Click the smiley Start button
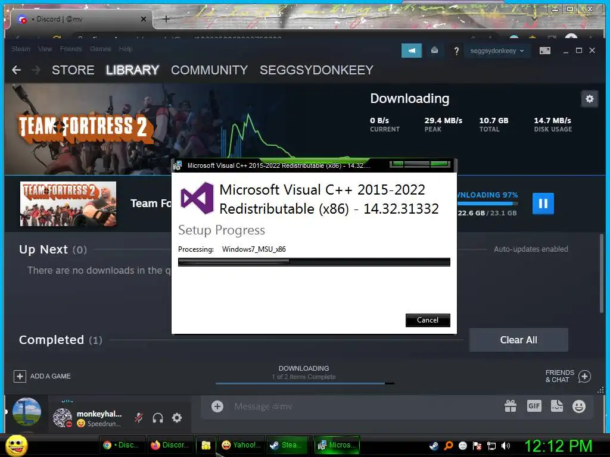 tap(16, 445)
